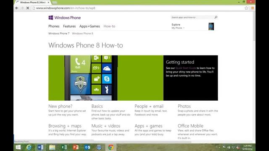The height and width of the screenshot is (151, 269).
Task: Close the Windows Phone 8 browser tab
Action: tap(48, 3)
